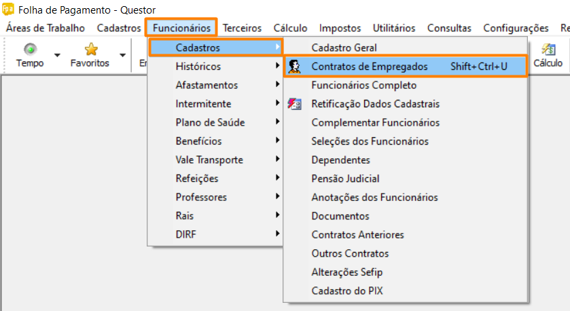Click the Retificação Dados Cadastrais icon
This screenshot has width=570, height=311.
tap(295, 104)
